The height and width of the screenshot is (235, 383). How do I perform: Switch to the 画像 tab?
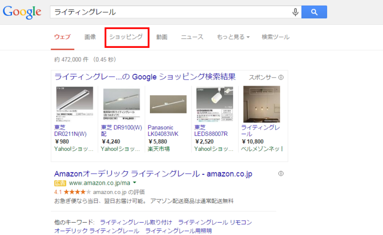(x=90, y=37)
